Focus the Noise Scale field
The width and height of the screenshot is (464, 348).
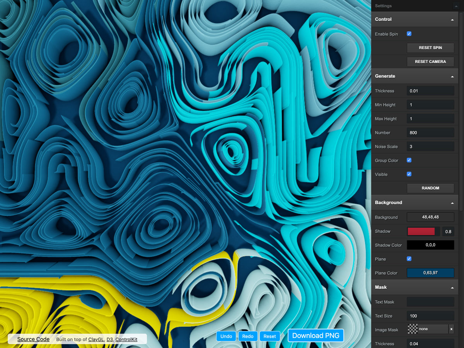tap(430, 147)
